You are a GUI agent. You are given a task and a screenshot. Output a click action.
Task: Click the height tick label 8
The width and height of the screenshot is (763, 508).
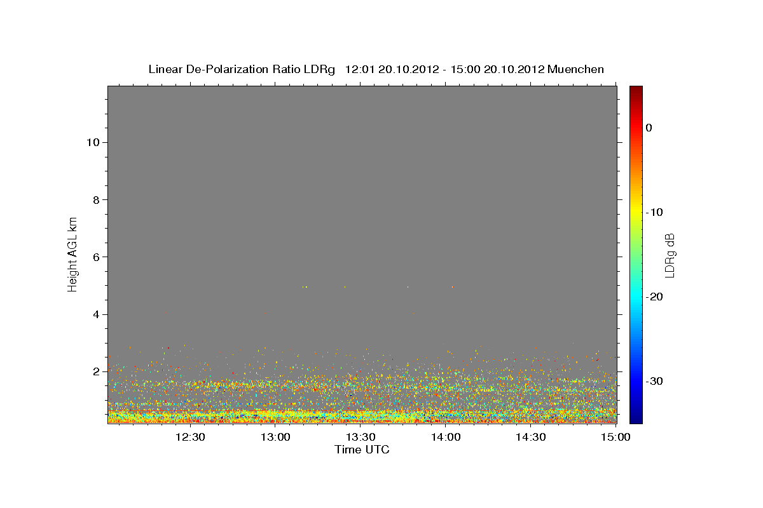coord(96,199)
